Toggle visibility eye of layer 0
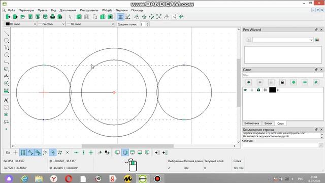The image size is (325, 183). pos(245,90)
